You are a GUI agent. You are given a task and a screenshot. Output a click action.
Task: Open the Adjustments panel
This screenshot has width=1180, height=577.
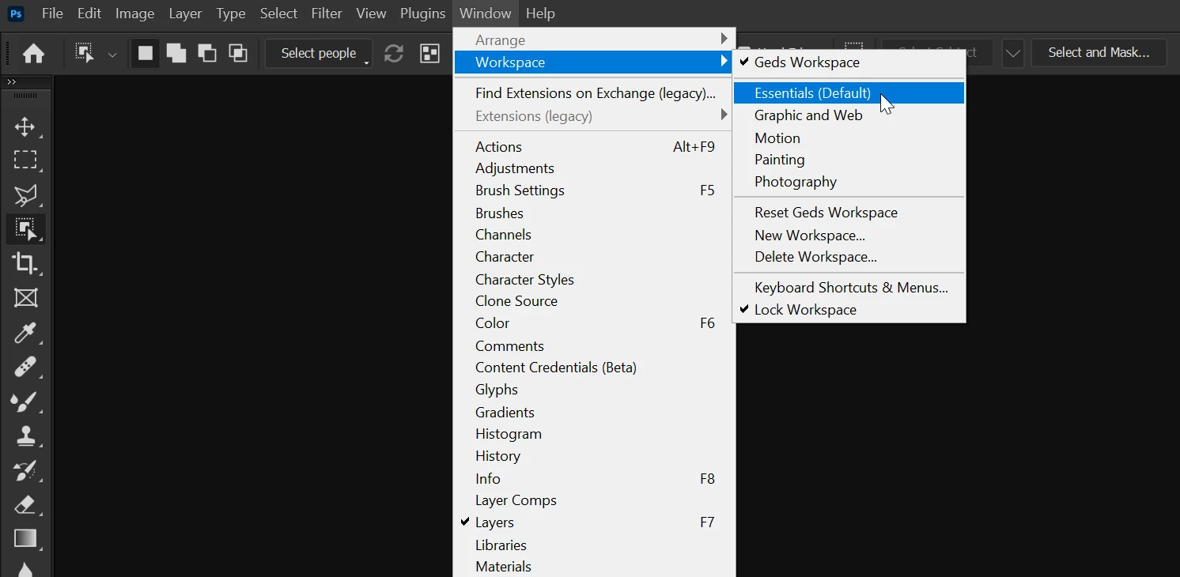tap(594, 168)
